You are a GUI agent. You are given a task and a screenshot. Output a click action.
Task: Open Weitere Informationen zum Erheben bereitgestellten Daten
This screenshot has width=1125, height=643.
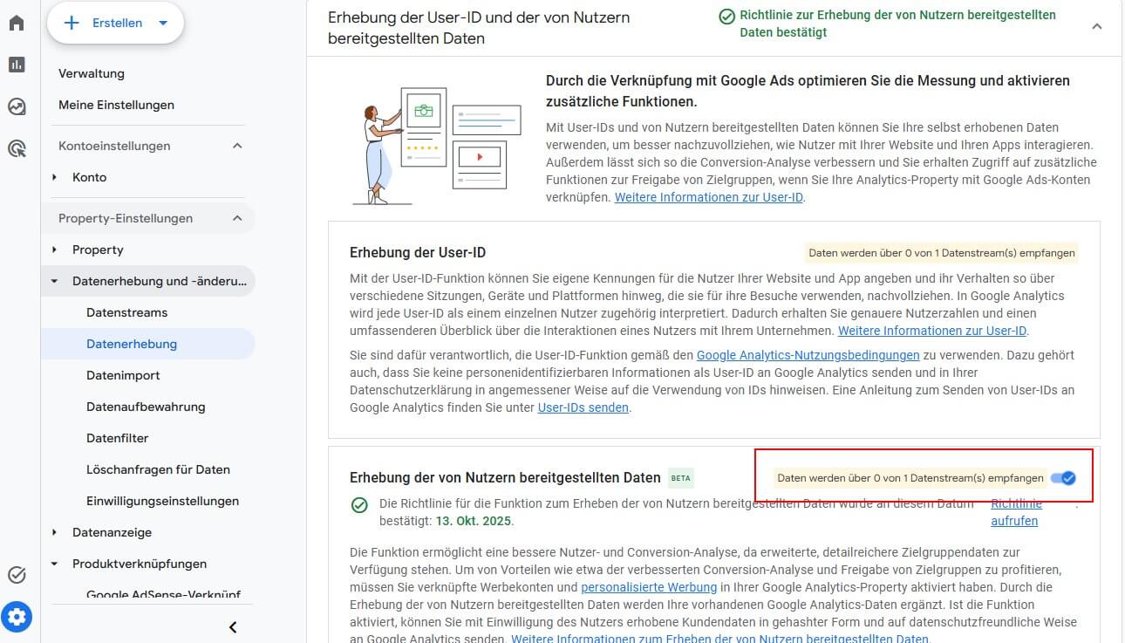tap(719, 639)
